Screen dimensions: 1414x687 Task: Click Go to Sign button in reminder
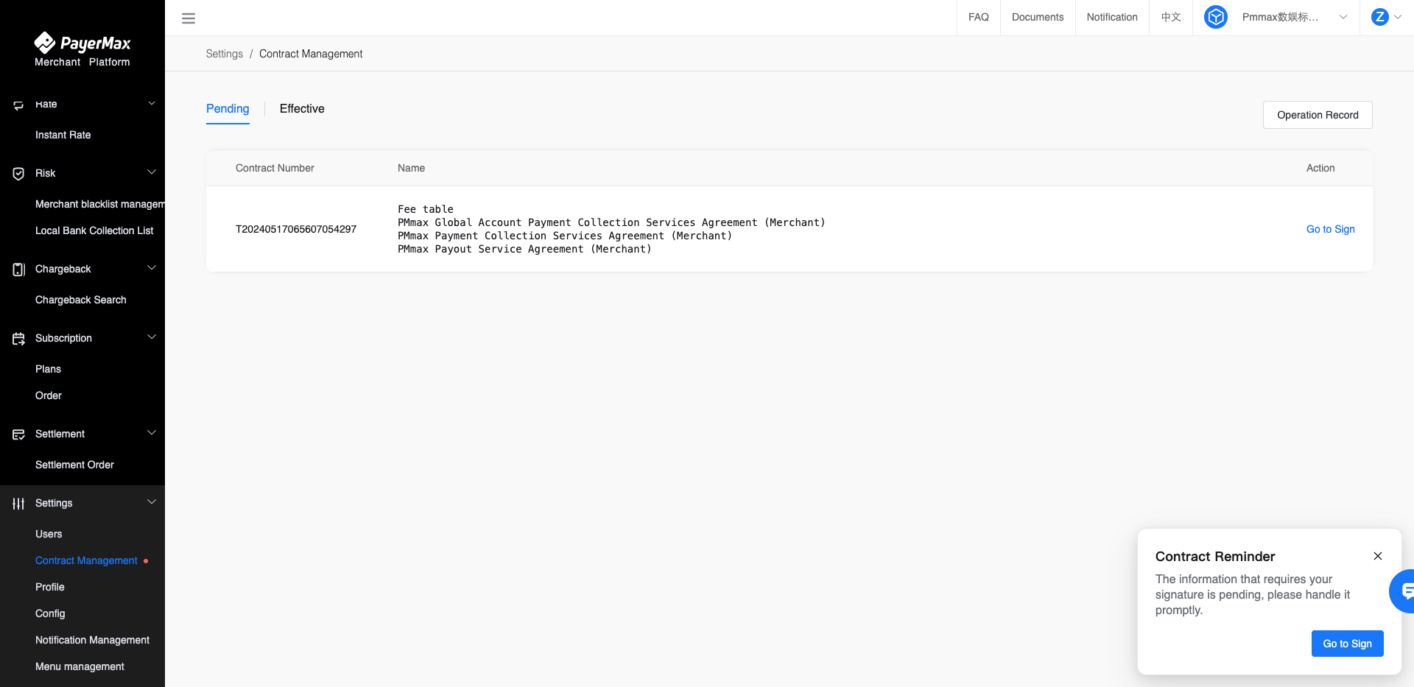tap(1347, 644)
